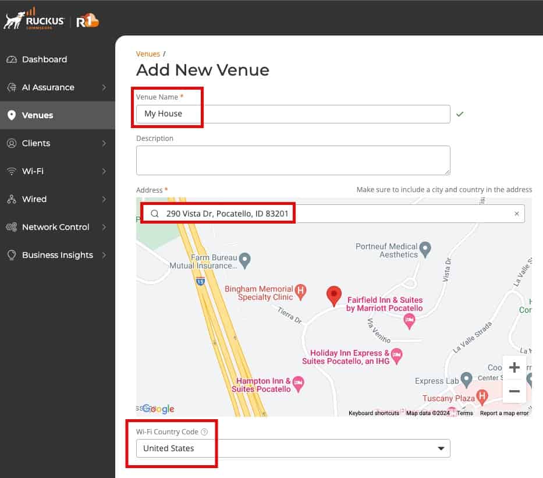Open the map Terms link
This screenshot has width=543, height=478.
click(x=465, y=413)
